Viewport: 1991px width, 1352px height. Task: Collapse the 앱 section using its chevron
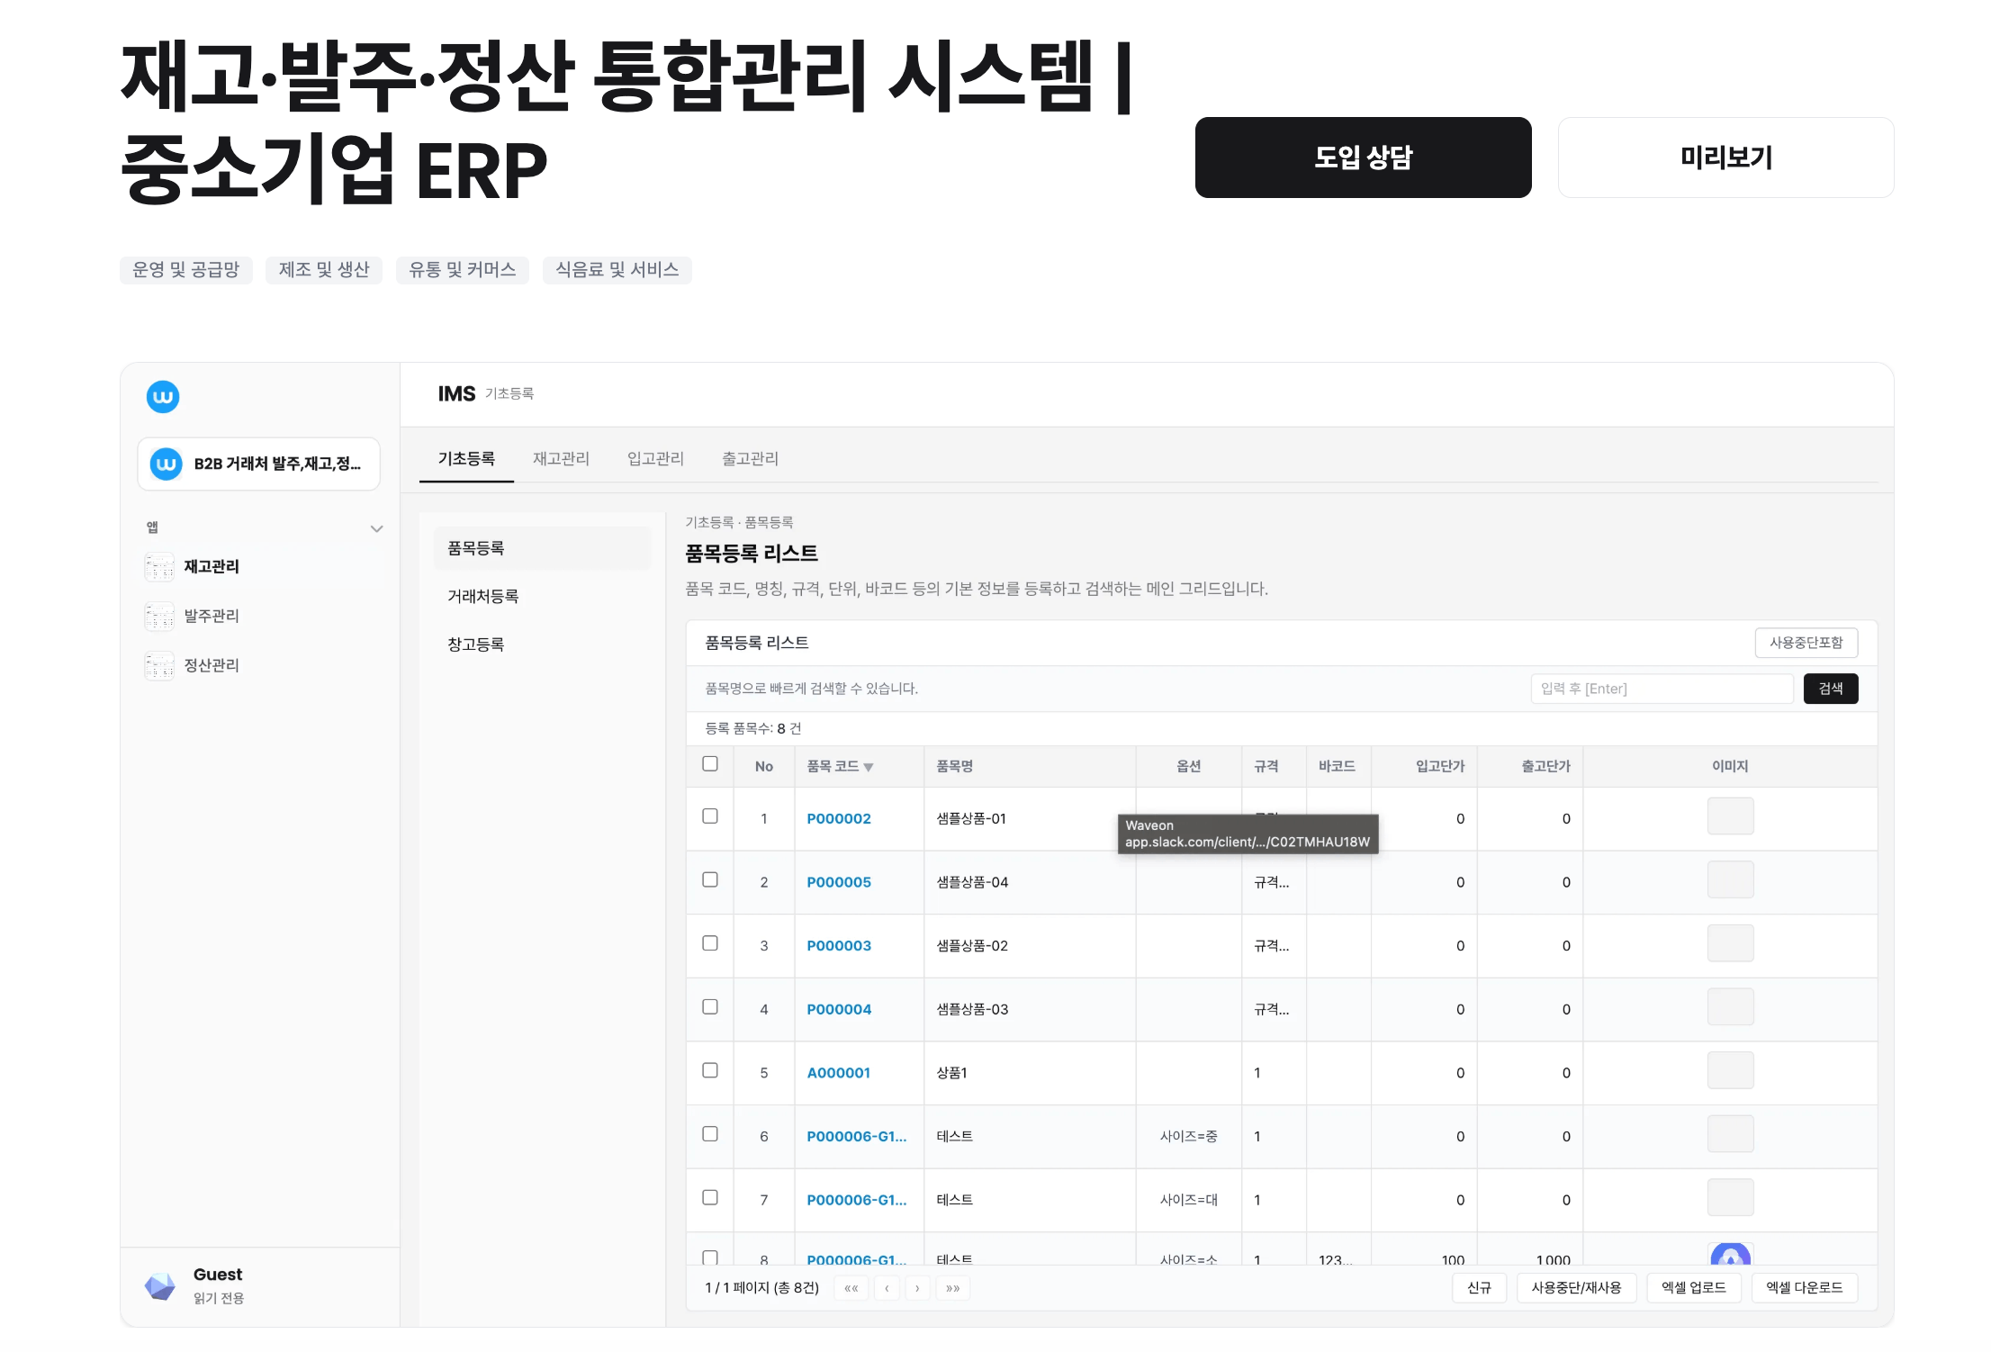click(377, 528)
